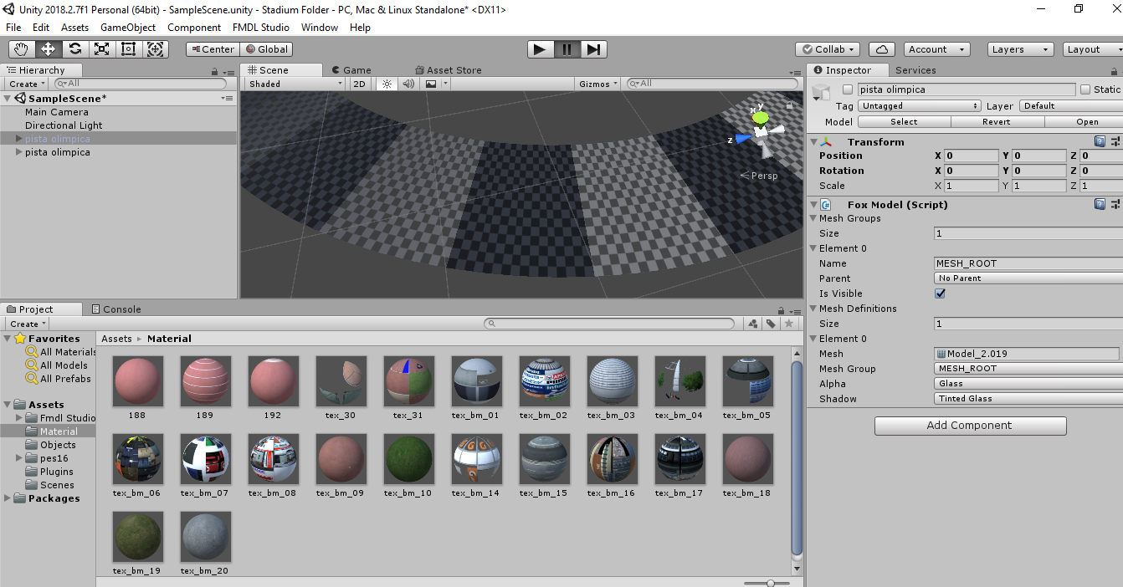Screen dimensions: 1123x587
Task: Open the Shadow Tinted Glass dropdown
Action: pos(1028,399)
